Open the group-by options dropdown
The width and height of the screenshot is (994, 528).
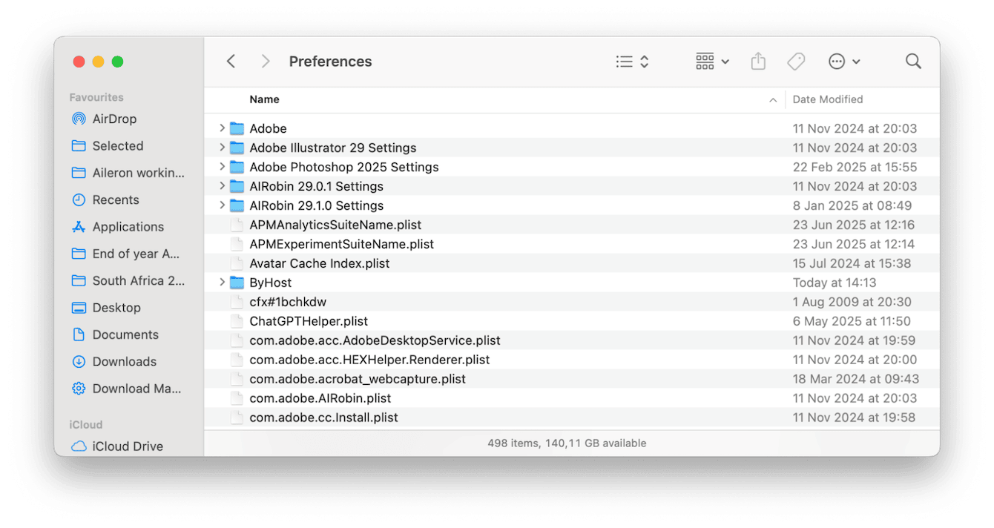coord(712,62)
